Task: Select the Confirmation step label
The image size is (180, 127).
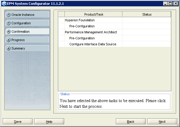Action: pyautogui.click(x=20, y=32)
